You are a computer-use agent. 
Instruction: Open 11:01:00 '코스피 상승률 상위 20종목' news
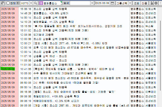[x=61, y=65]
